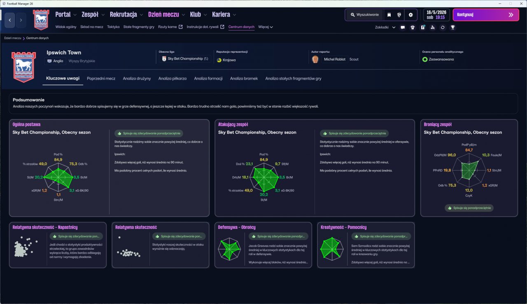This screenshot has width=527, height=304.
Task: Open the speech bubble messages shortcut
Action: point(403,28)
